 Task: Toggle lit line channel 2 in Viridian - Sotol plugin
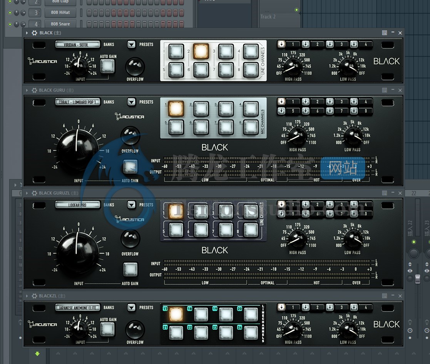pos(201,51)
